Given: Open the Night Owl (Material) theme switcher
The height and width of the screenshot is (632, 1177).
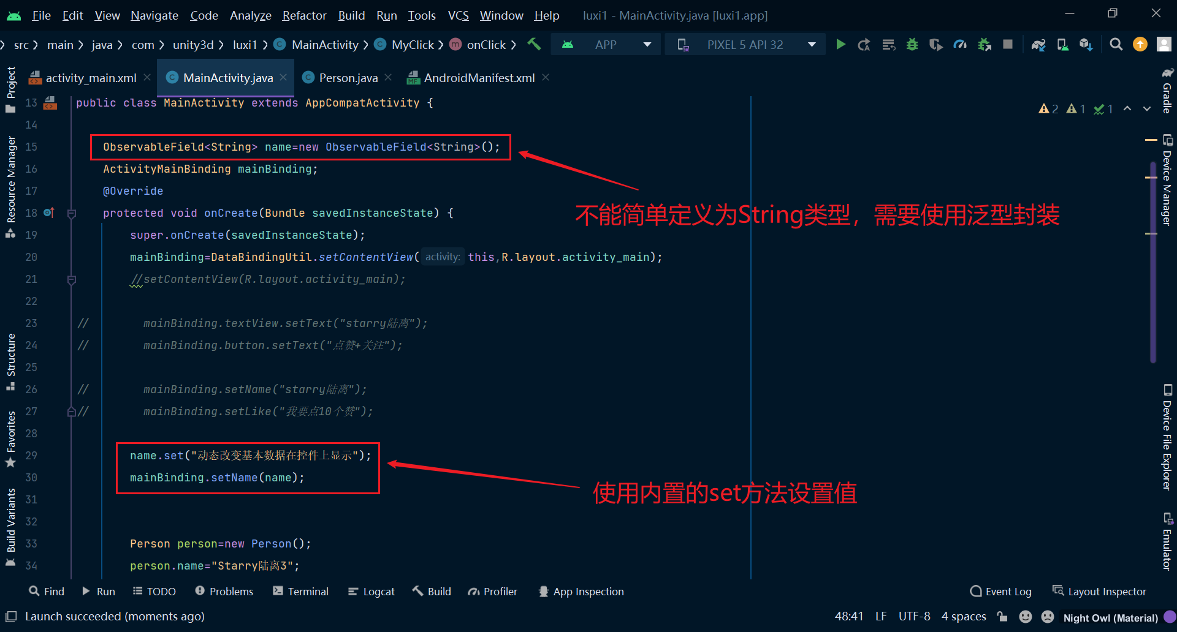Looking at the screenshot, I should click(1110, 617).
